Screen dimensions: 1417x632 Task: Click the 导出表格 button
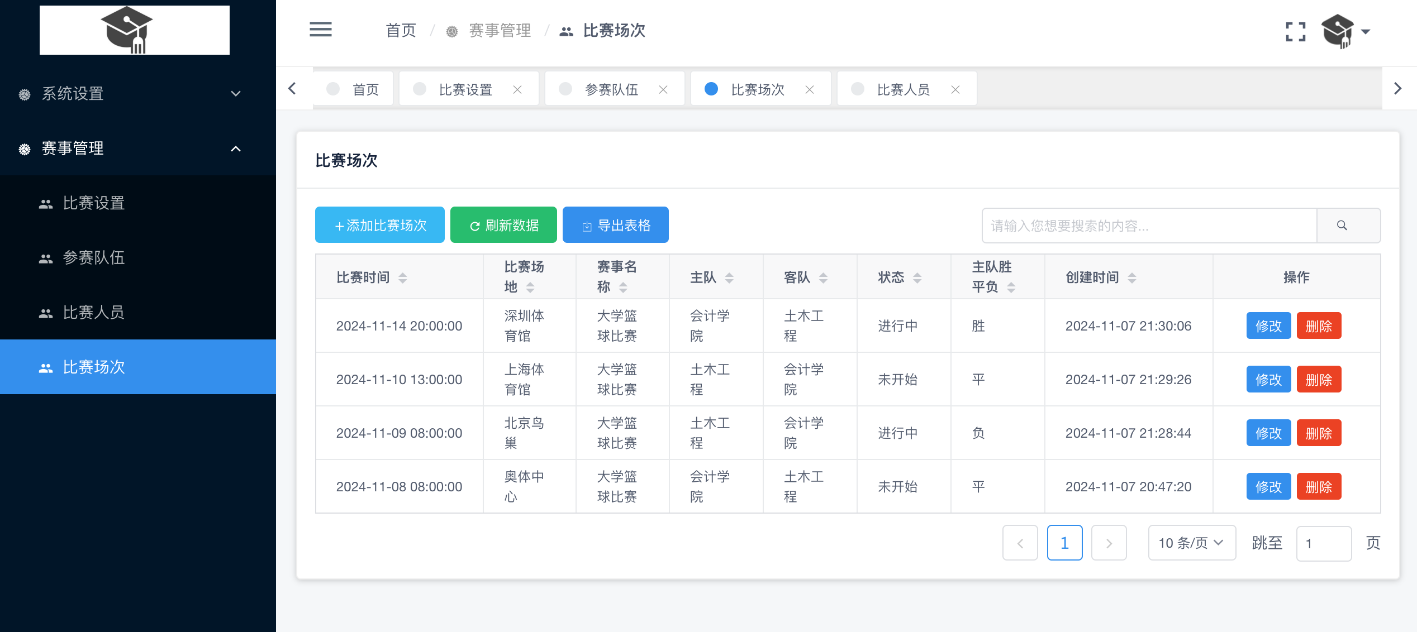point(616,225)
